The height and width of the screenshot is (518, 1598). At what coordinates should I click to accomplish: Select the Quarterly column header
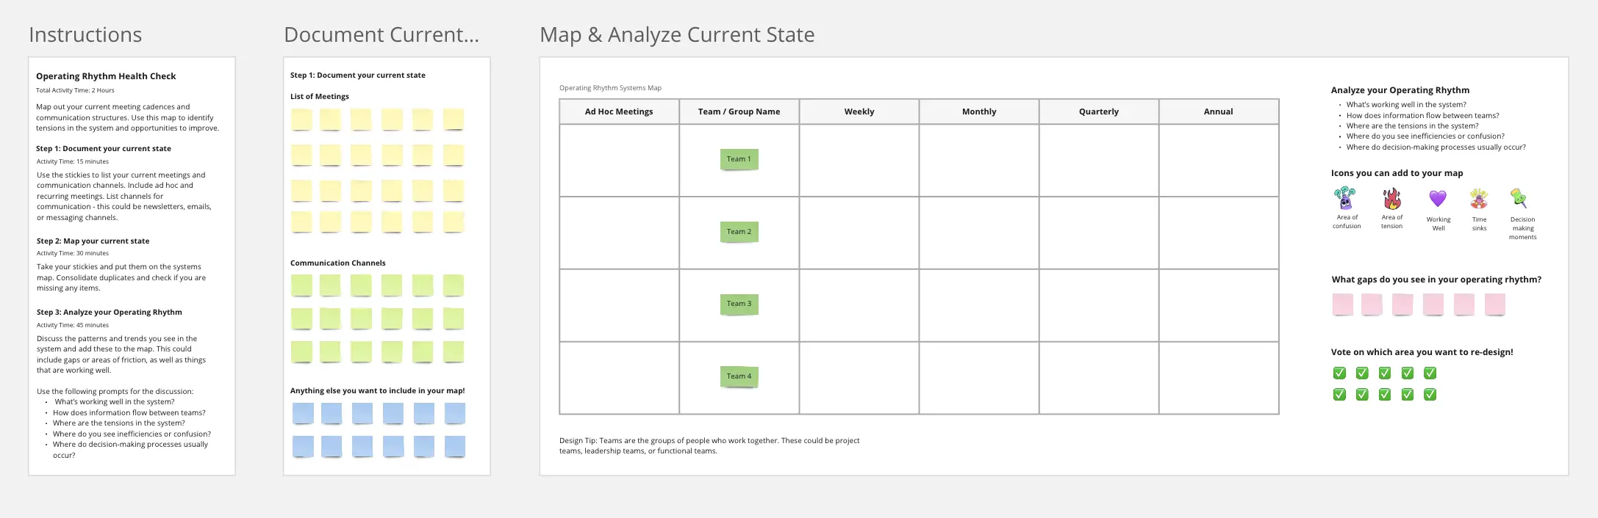point(1098,112)
